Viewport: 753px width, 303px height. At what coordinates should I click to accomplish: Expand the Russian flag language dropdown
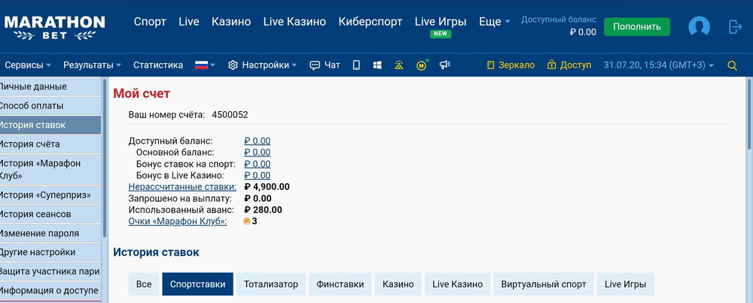point(205,65)
